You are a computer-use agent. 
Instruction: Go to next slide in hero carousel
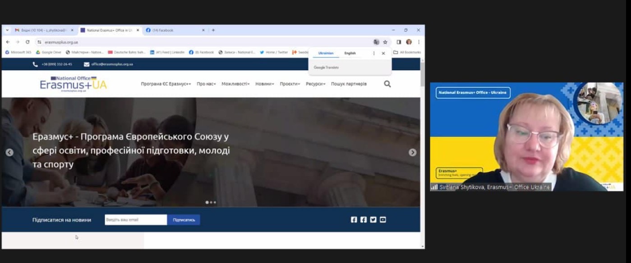point(412,152)
